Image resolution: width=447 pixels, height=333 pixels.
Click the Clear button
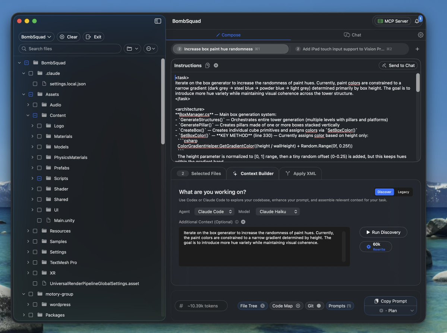point(69,37)
